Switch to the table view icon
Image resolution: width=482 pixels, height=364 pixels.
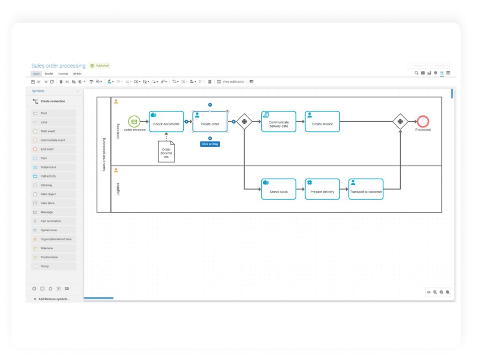click(x=448, y=73)
